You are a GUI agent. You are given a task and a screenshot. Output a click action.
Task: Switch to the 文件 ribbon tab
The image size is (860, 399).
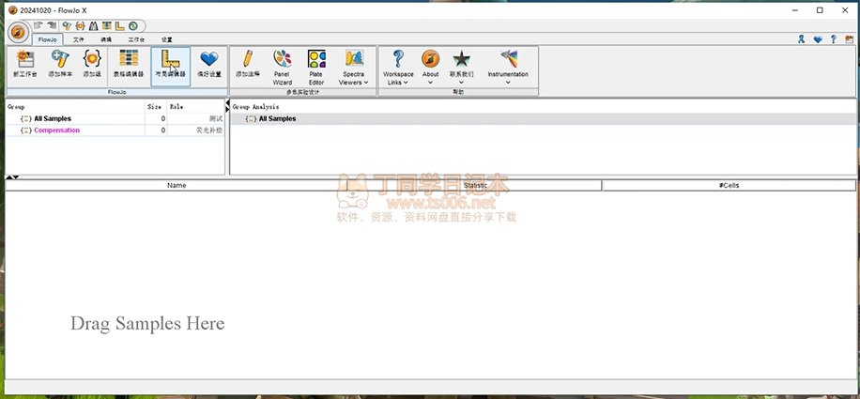pos(79,39)
